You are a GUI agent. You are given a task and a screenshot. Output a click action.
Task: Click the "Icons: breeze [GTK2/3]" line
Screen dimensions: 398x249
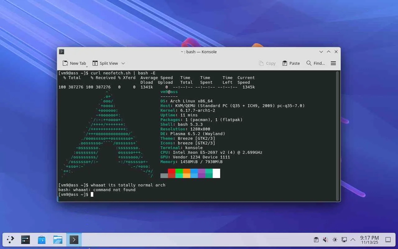(x=188, y=143)
